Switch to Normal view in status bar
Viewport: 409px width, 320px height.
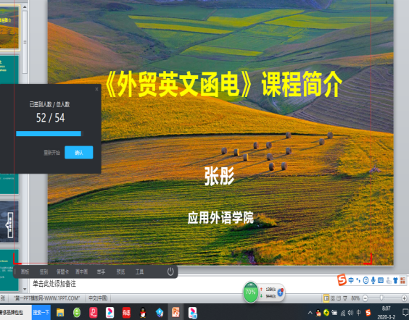[x=326, y=298]
